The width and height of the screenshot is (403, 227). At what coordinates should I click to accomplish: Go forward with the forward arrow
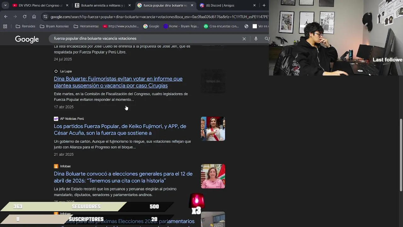click(15, 16)
